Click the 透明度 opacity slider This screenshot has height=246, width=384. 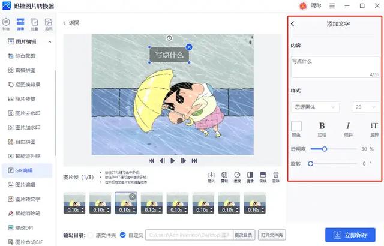[x=334, y=149]
